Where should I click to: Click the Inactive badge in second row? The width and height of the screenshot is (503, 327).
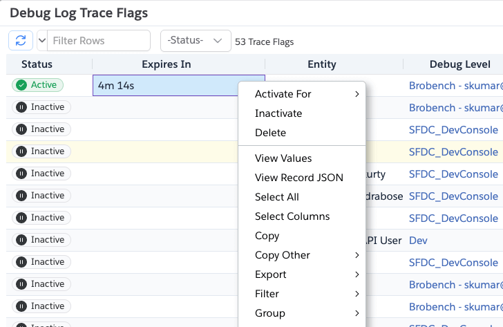click(x=41, y=107)
